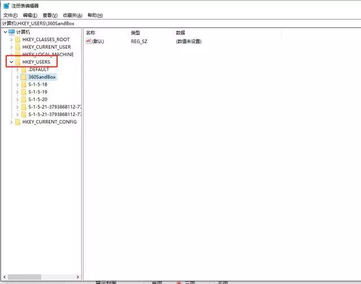Viewport: 361px width, 284px height.
Task: Click the tree pane horizontal scrollbar thumb
Action: 25,277
